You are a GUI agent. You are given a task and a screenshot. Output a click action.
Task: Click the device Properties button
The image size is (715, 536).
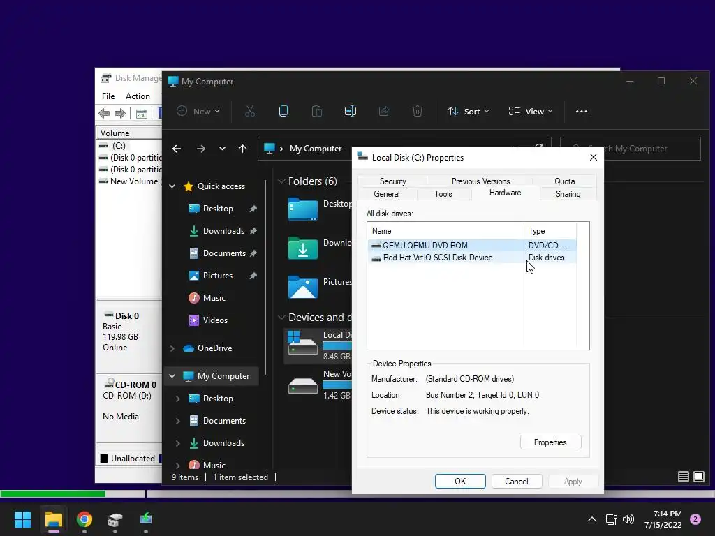[x=550, y=442]
